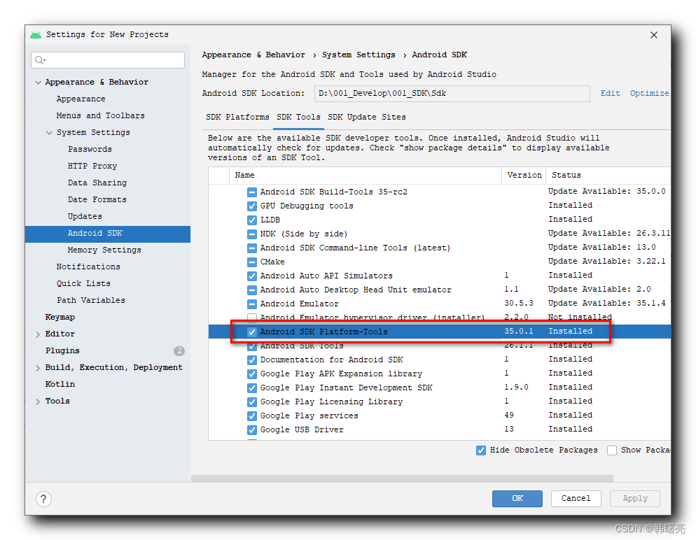Uncheck Documentation for Android SDK checkbox
The width and height of the screenshot is (696, 540).
pyautogui.click(x=251, y=360)
